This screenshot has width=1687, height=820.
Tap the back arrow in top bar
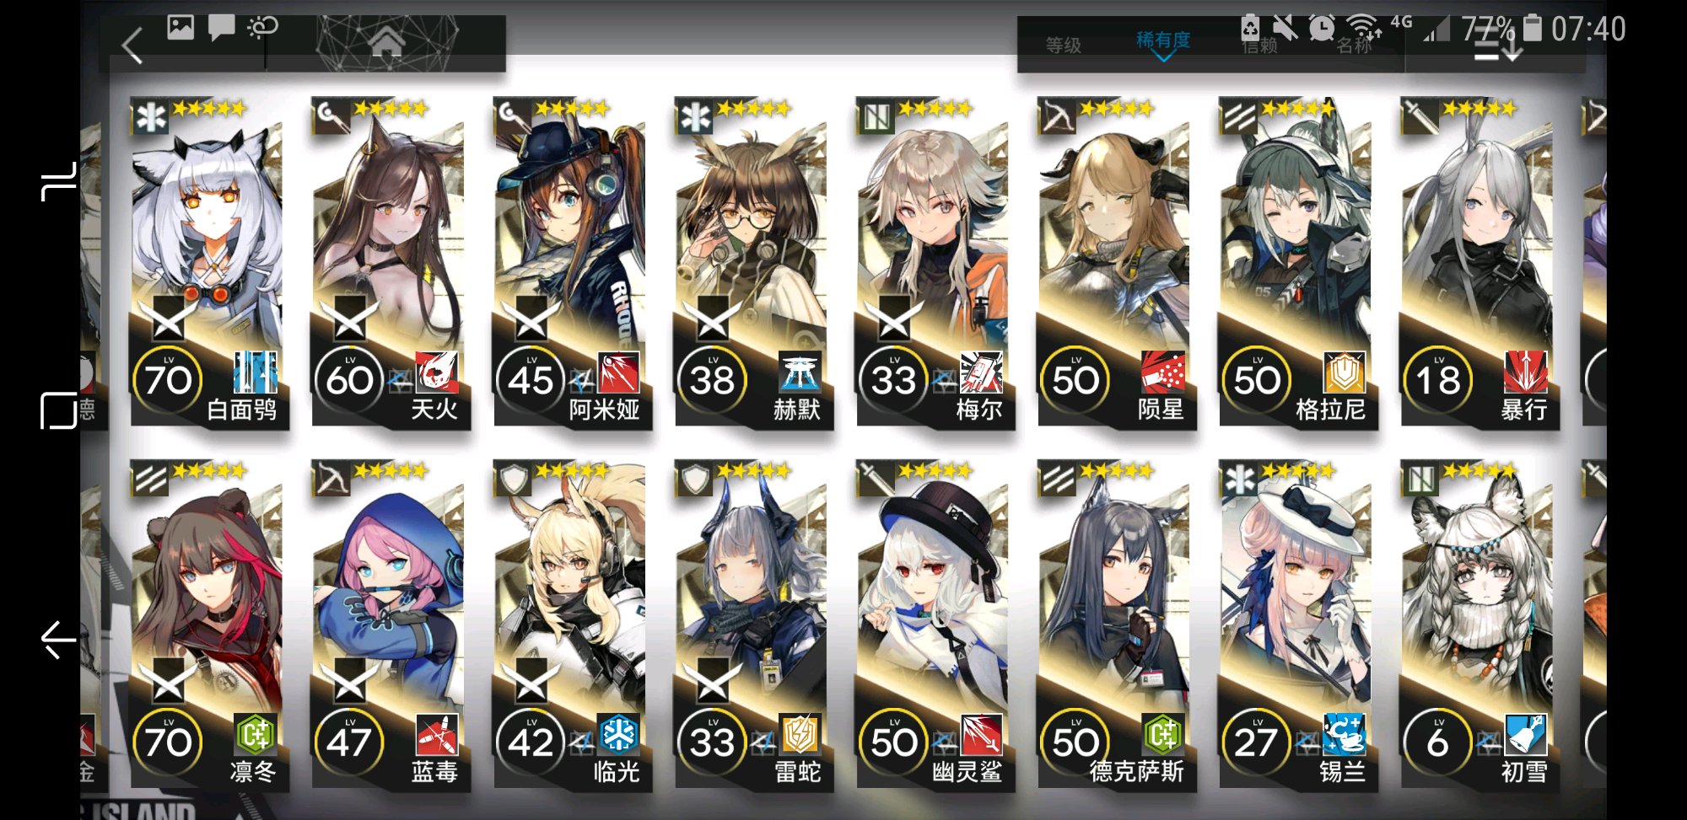[133, 46]
